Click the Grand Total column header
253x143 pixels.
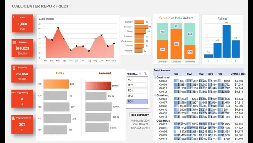coord(238,74)
